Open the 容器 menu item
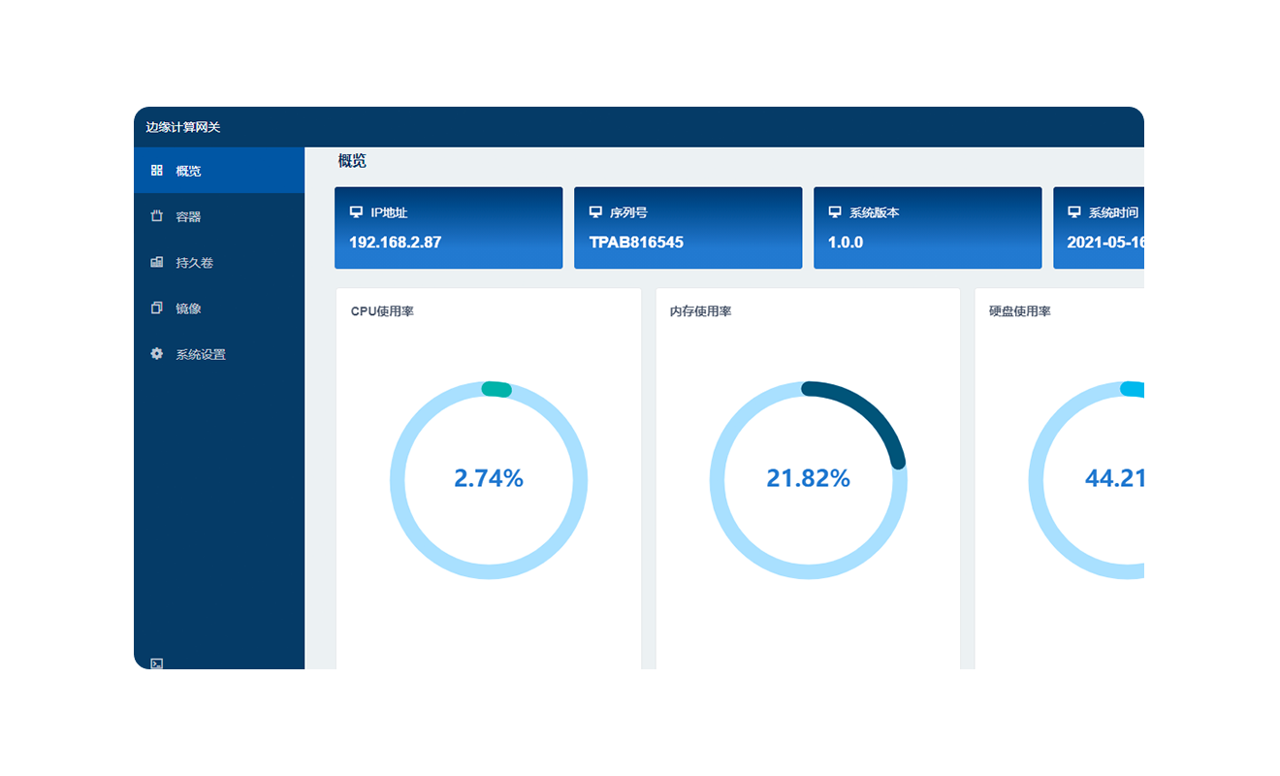1280x776 pixels. coord(188,217)
